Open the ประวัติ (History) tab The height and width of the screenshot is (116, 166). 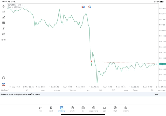(x=72, y=109)
